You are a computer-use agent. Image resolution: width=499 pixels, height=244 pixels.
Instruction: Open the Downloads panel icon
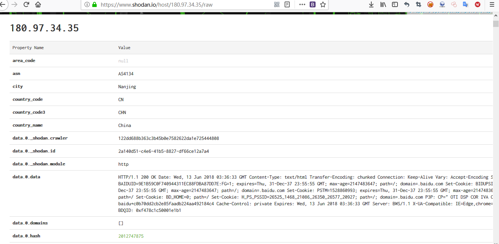[x=371, y=4]
